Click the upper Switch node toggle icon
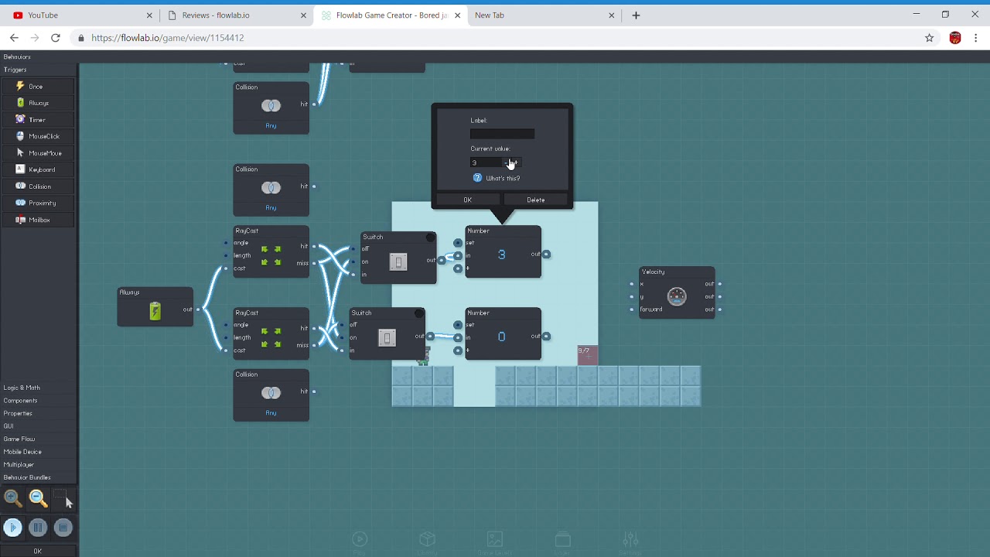Viewport: 990px width, 557px height. (x=398, y=262)
